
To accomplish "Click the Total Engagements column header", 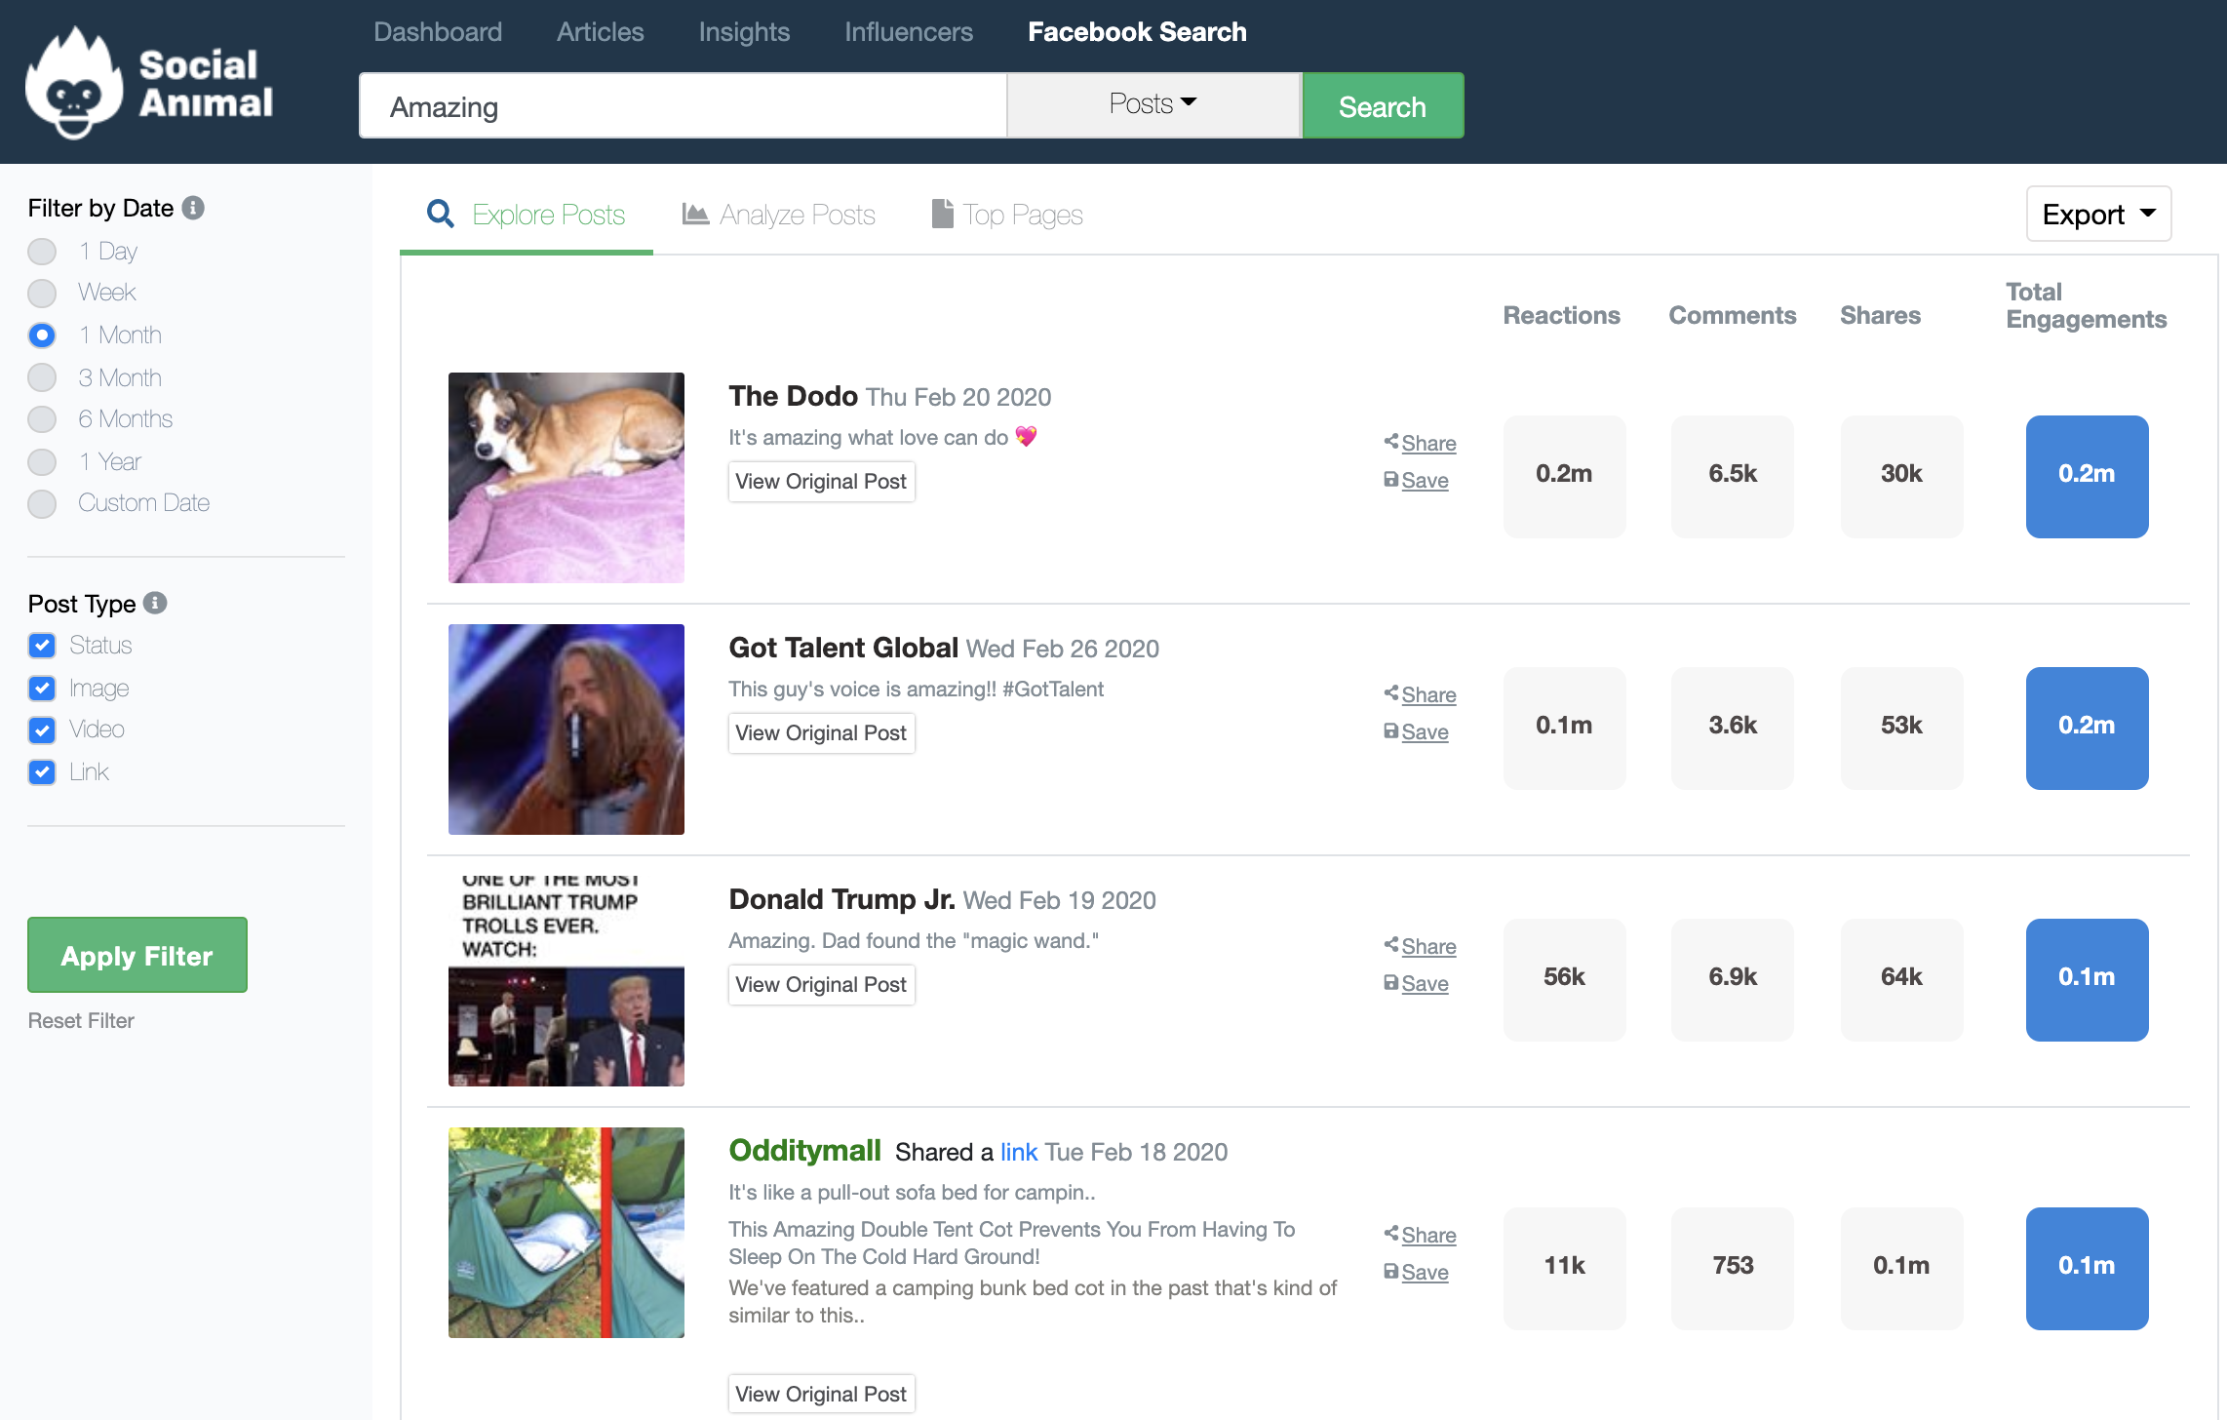I will 2086,305.
